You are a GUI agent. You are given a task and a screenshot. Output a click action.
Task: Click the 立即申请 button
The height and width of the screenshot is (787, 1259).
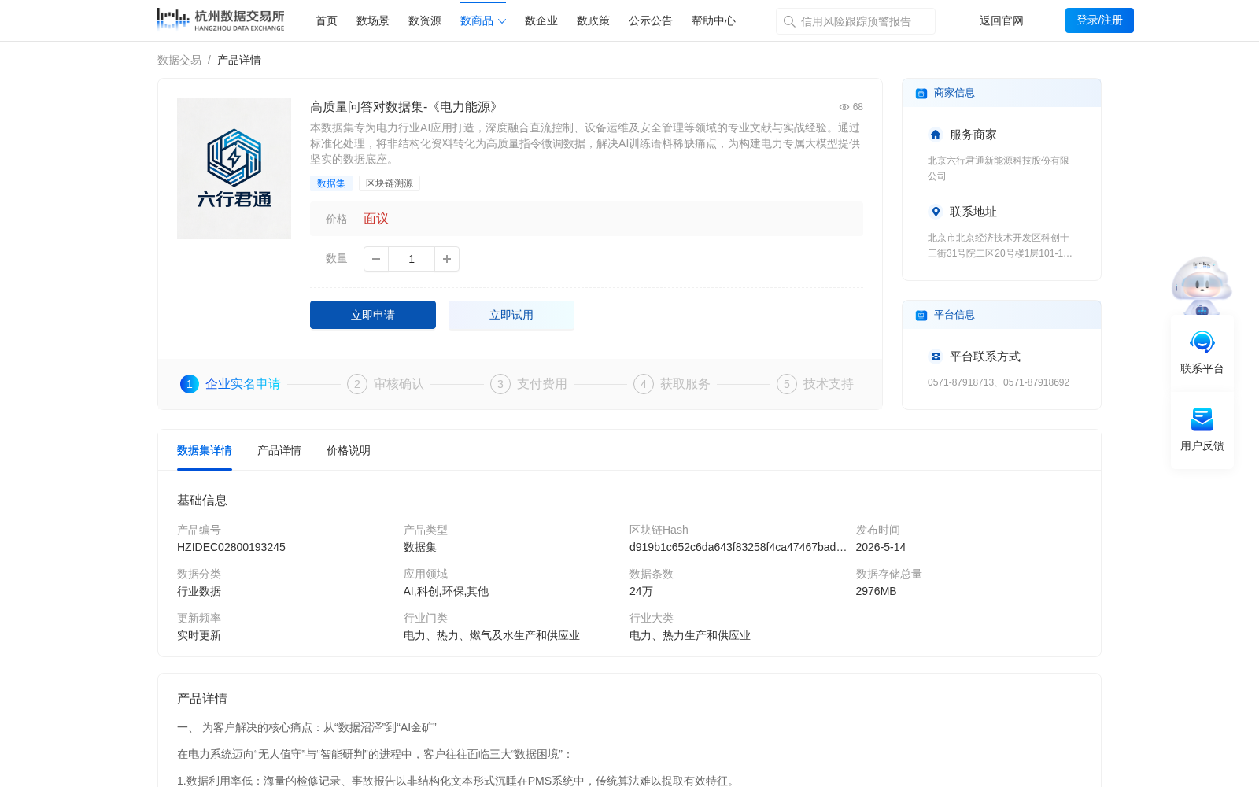pos(373,315)
